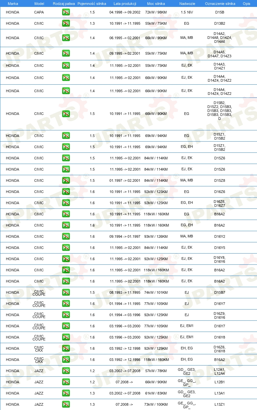
Task: Click the fuel icon in the Jazz L12B1 row
Action: point(66,382)
